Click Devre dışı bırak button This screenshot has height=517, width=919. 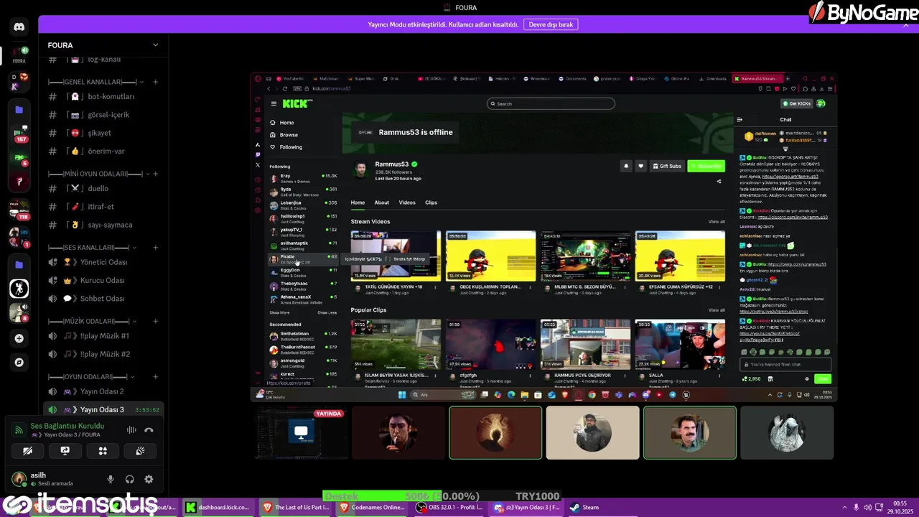551,24
